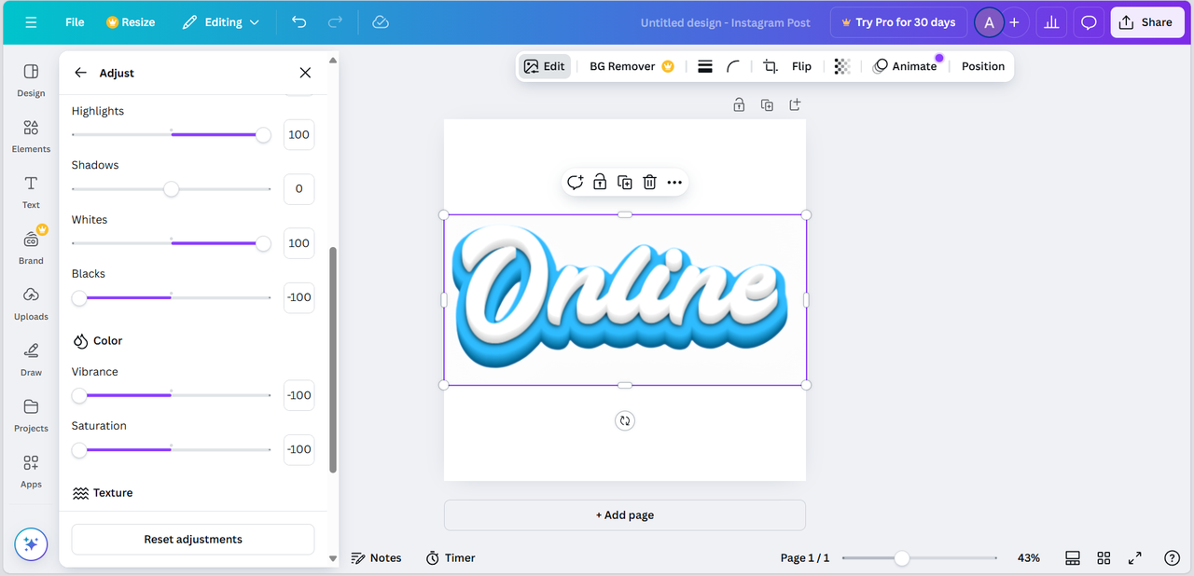Image resolution: width=1194 pixels, height=576 pixels.
Task: Click the + Add page button
Action: click(x=625, y=515)
